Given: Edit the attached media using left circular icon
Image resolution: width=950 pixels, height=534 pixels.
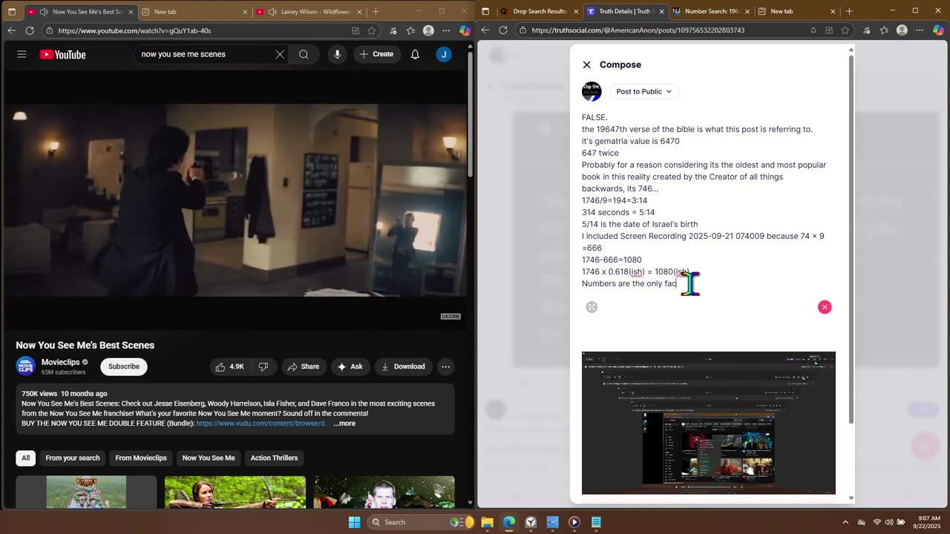Looking at the screenshot, I should click(592, 307).
